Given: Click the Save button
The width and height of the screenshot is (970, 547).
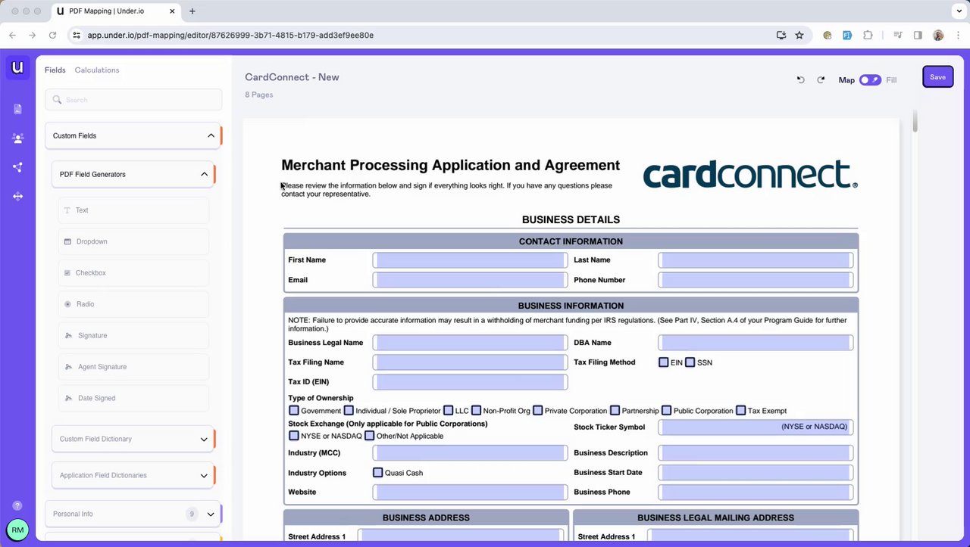Looking at the screenshot, I should pos(937,76).
